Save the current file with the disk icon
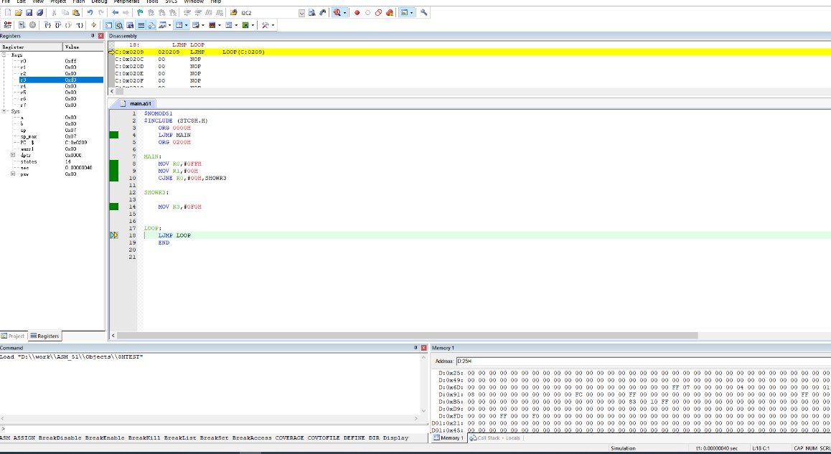The width and height of the screenshot is (831, 454). point(29,13)
